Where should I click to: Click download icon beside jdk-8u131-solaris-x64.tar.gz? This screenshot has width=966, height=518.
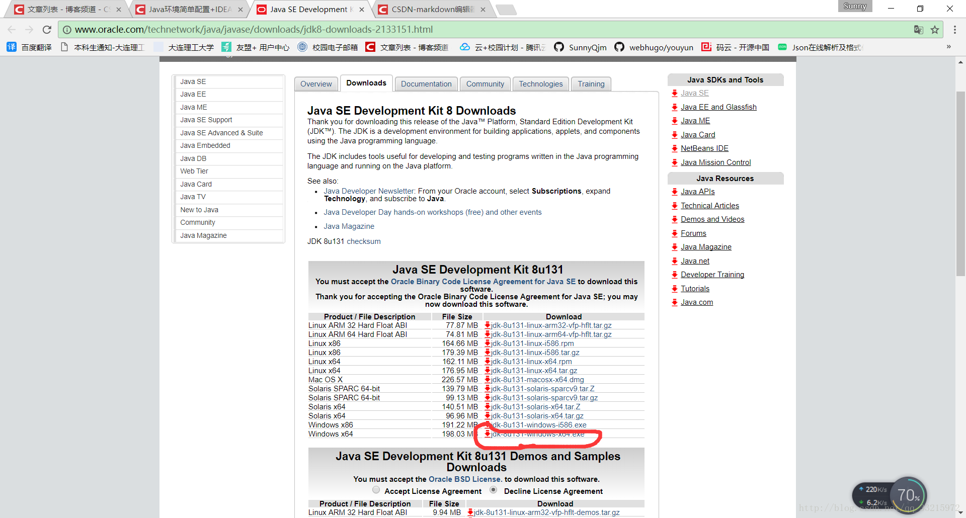click(487, 416)
